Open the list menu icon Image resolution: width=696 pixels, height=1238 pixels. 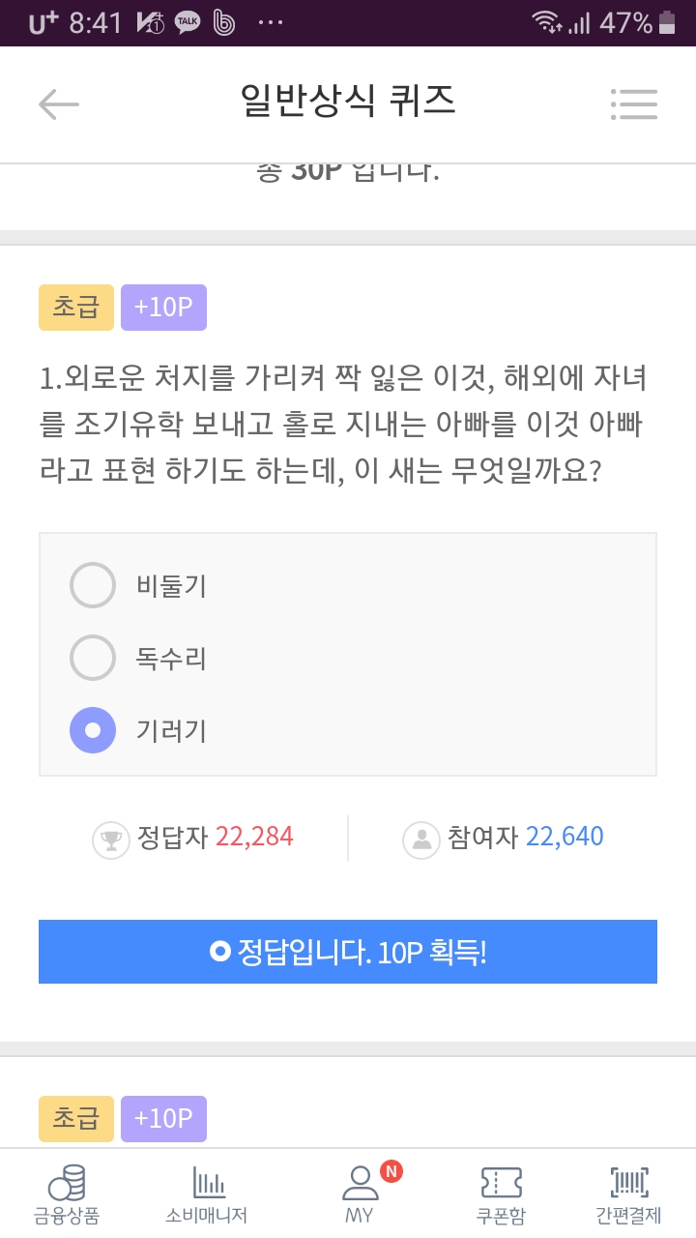coord(634,104)
